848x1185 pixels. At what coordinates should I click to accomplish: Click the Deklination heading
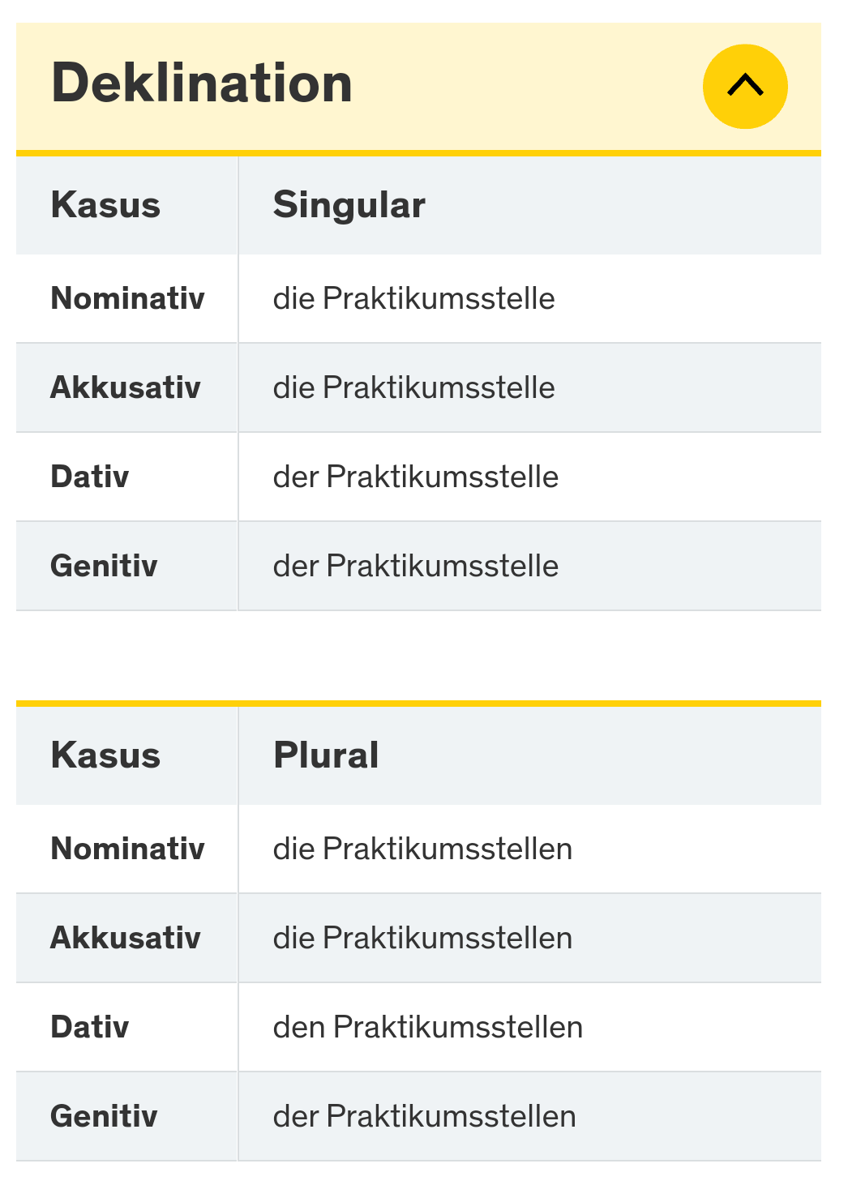coord(202,83)
